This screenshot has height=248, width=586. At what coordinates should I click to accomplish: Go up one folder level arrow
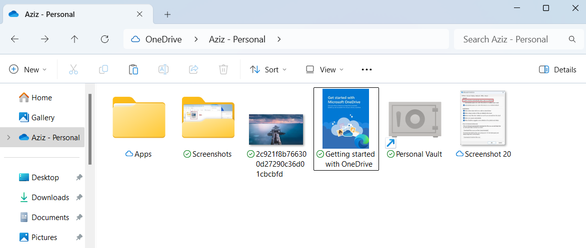(74, 39)
